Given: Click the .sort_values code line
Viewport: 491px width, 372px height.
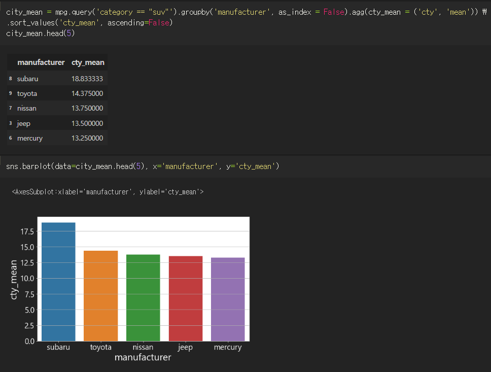Looking at the screenshot, I should click(x=89, y=23).
